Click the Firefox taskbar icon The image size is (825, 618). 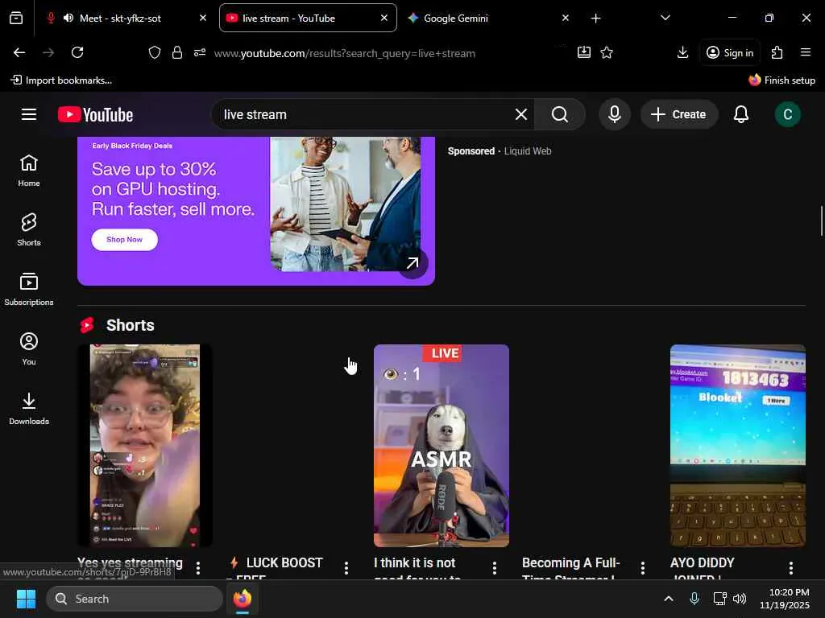pos(242,599)
